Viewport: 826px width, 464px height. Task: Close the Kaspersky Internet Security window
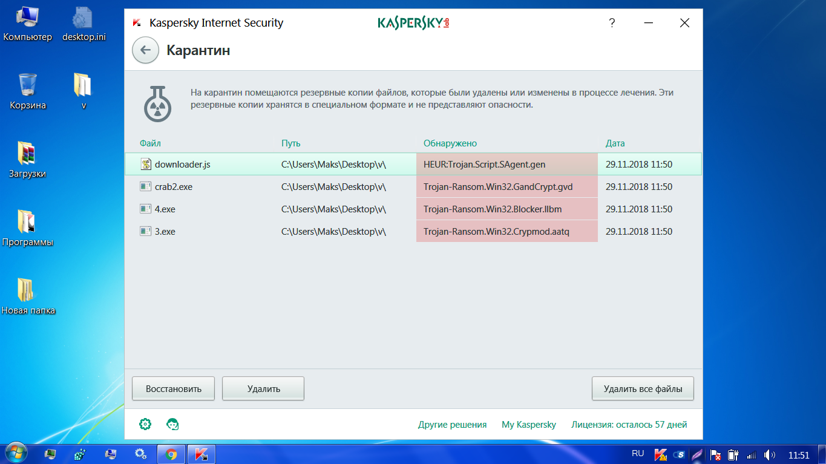coord(684,23)
